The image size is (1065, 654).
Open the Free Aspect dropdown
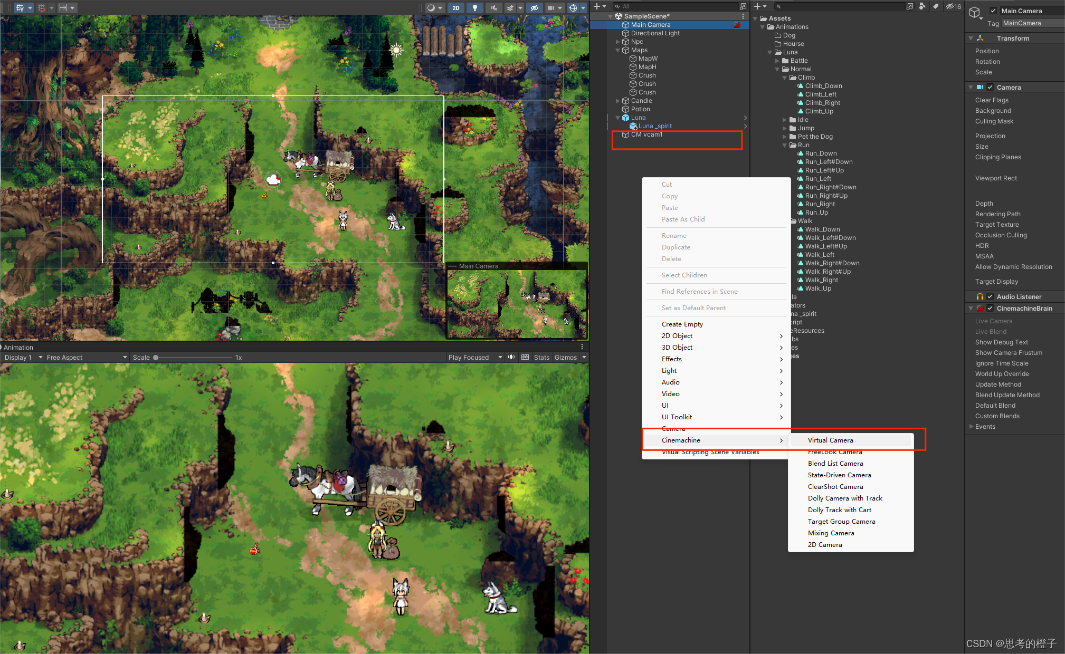click(x=87, y=357)
